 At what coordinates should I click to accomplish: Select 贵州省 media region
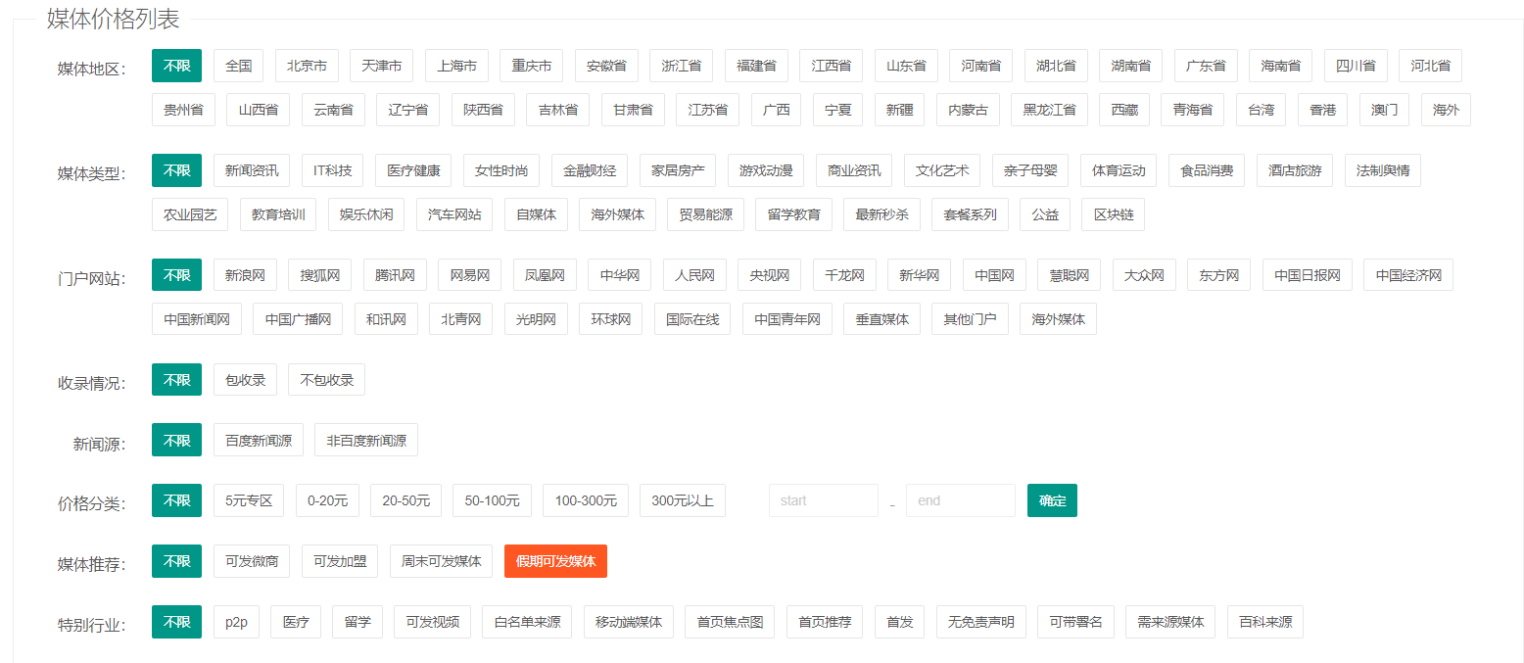tap(183, 110)
